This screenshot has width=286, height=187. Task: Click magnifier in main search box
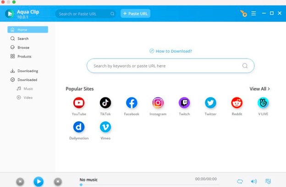pyautogui.click(x=245, y=66)
